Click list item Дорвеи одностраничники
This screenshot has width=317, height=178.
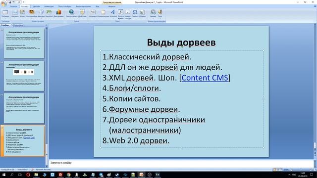pos(154,120)
